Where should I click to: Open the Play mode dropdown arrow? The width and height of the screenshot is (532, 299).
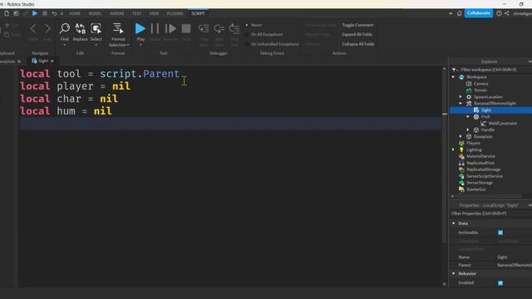tap(140, 45)
